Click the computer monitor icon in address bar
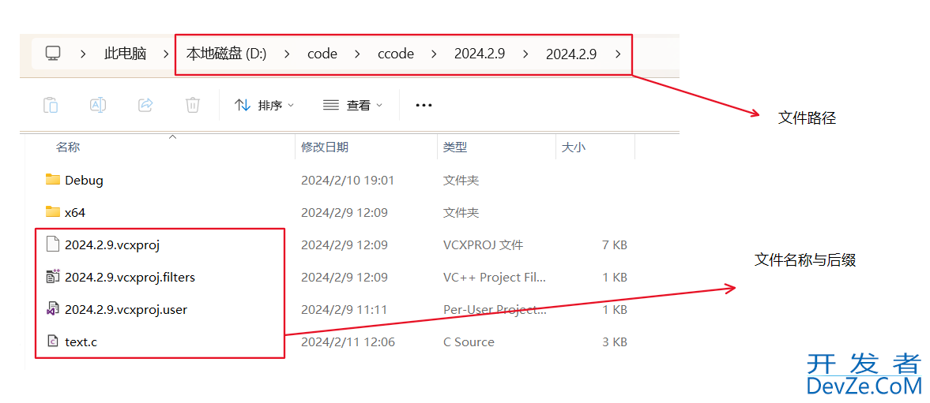Screen dimensions: 930x403 point(53,54)
